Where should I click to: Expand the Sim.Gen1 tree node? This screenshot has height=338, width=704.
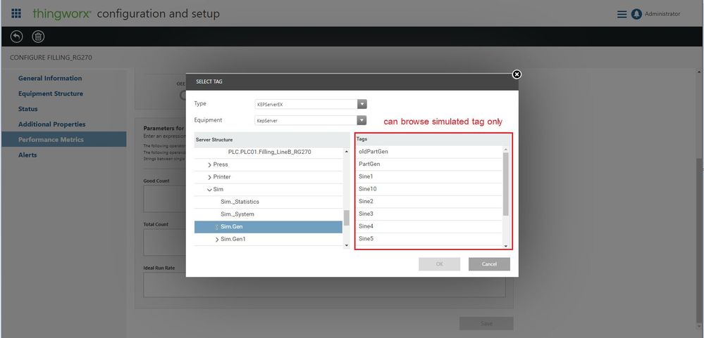pos(217,240)
